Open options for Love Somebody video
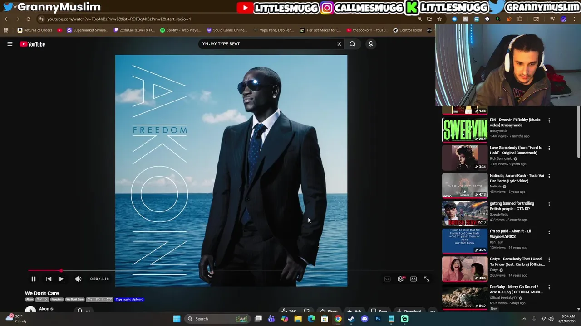The image size is (581, 326). [549, 148]
